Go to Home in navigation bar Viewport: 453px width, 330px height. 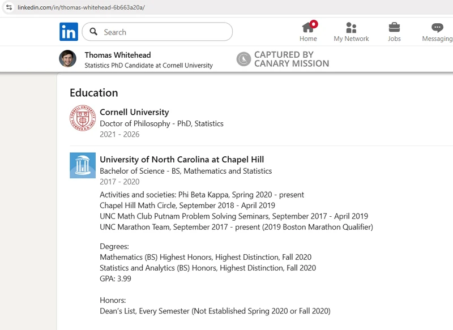click(x=308, y=32)
